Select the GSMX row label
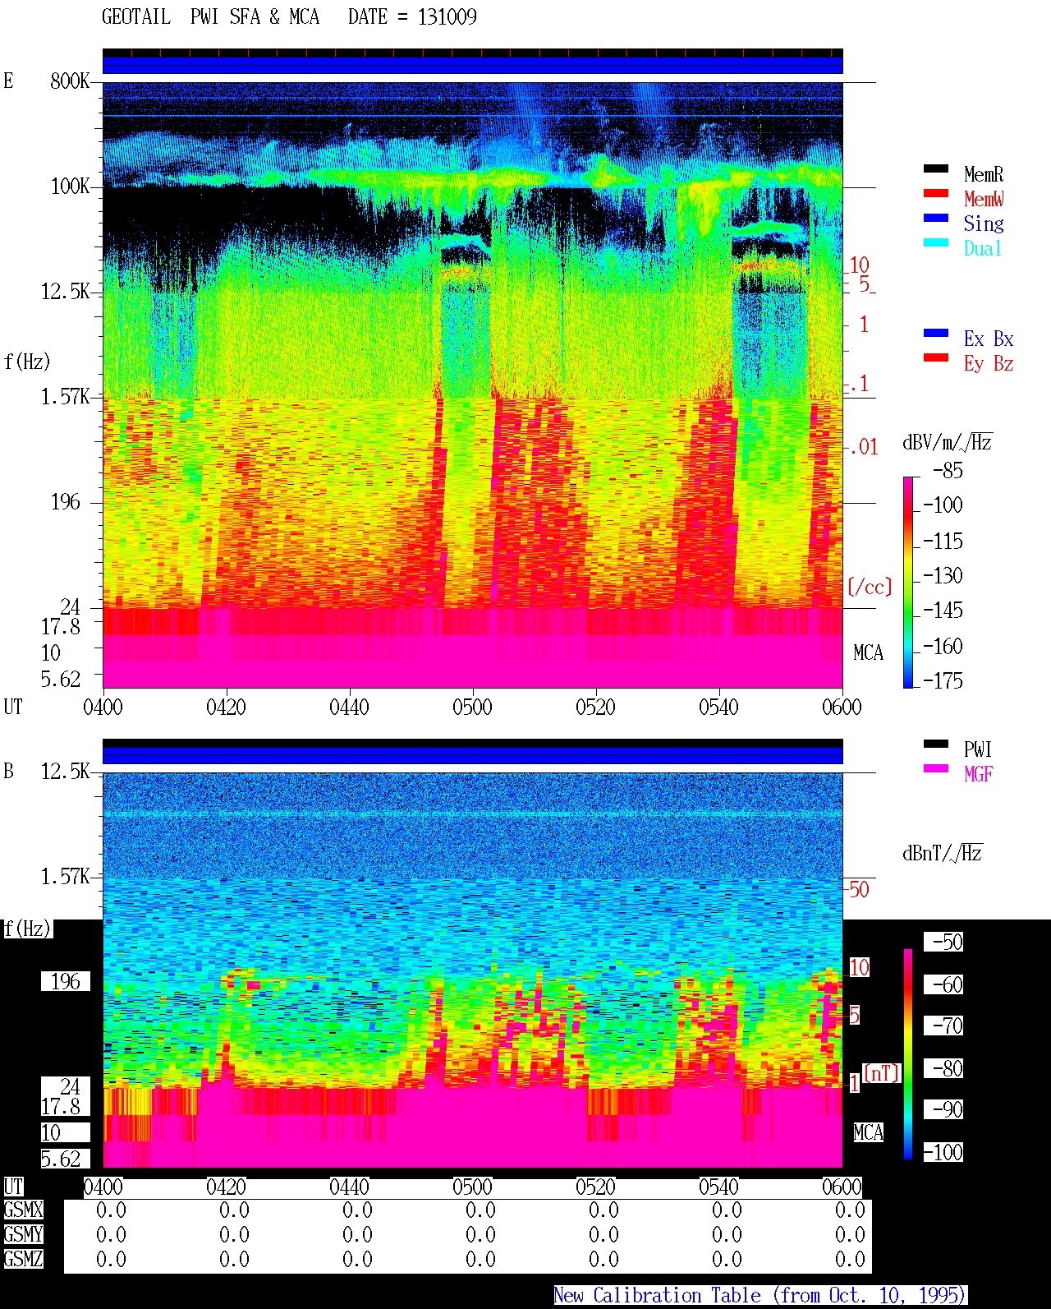This screenshot has height=1309, width=1051. 23,1210
